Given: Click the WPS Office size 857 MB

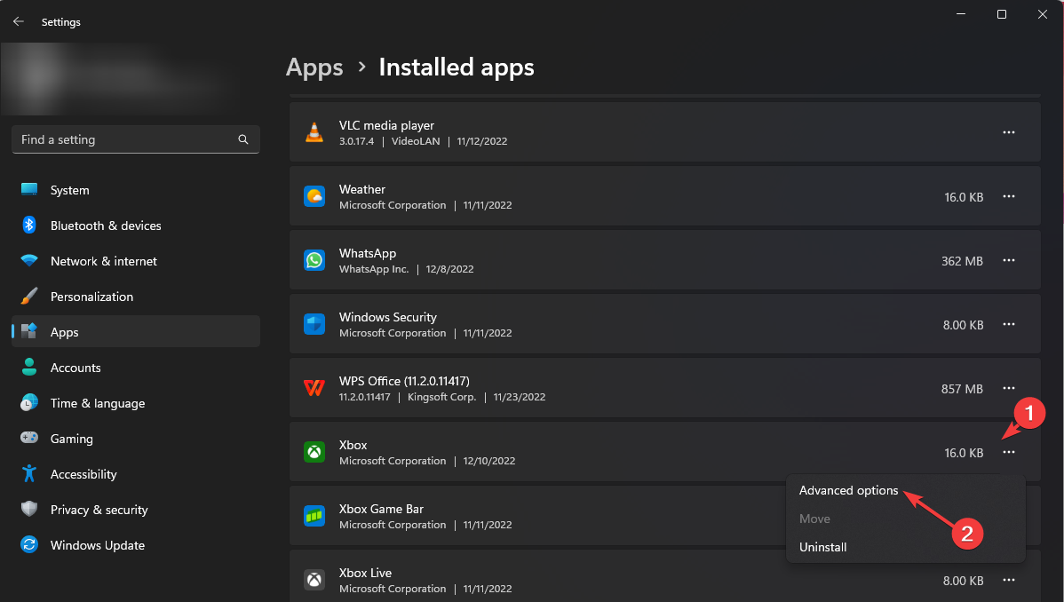Looking at the screenshot, I should (962, 389).
